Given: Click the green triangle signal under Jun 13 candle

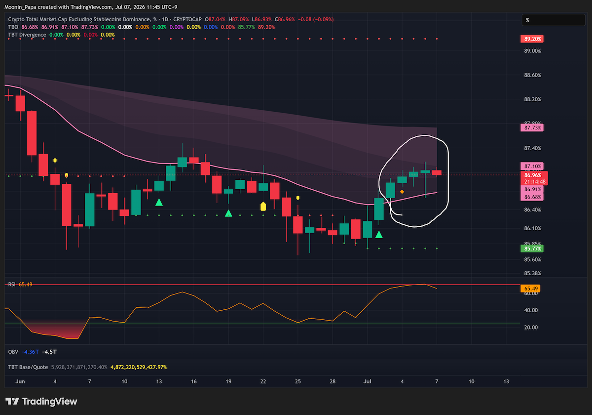Looking at the screenshot, I should click(x=159, y=202).
